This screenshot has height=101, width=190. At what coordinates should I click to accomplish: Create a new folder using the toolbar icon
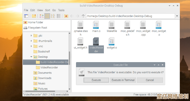(34, 16)
